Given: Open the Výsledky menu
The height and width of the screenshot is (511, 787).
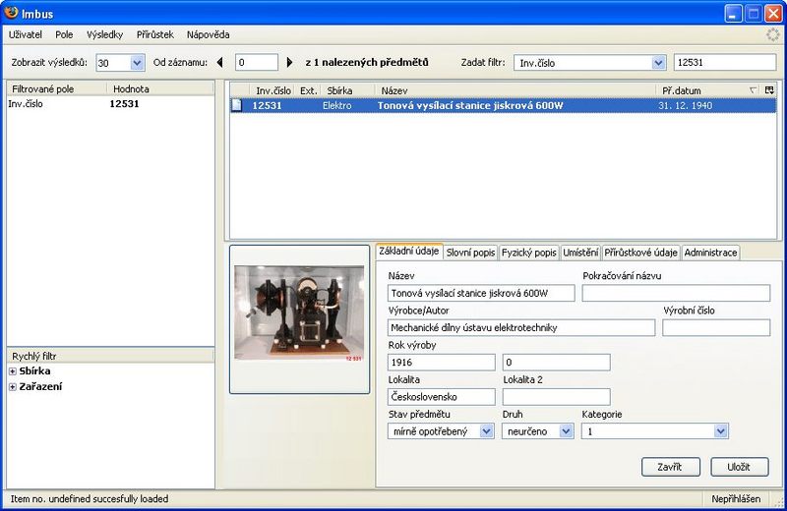Looking at the screenshot, I should [x=104, y=34].
